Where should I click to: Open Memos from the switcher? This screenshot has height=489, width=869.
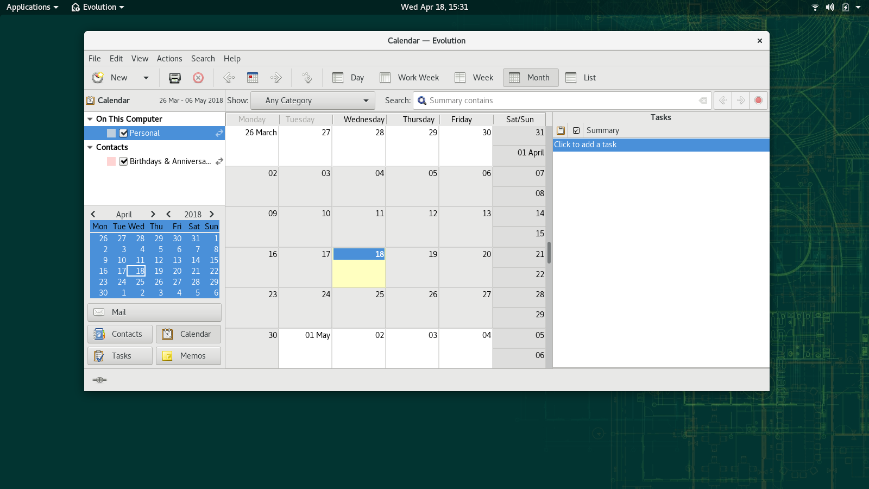[x=188, y=356]
